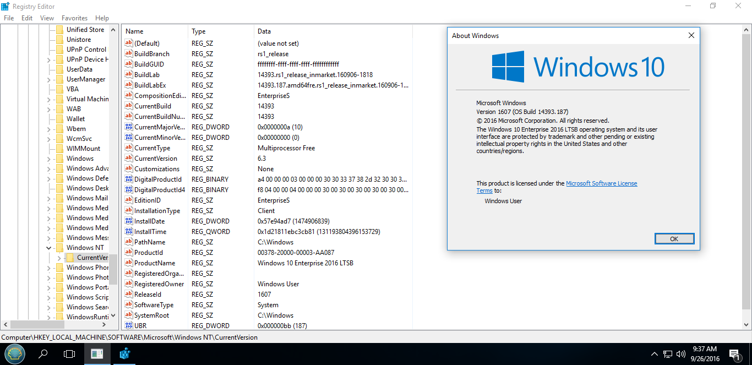Click the CurrentMajorVersionNumber DWORD icon
Image resolution: width=752 pixels, height=365 pixels.
click(x=128, y=127)
